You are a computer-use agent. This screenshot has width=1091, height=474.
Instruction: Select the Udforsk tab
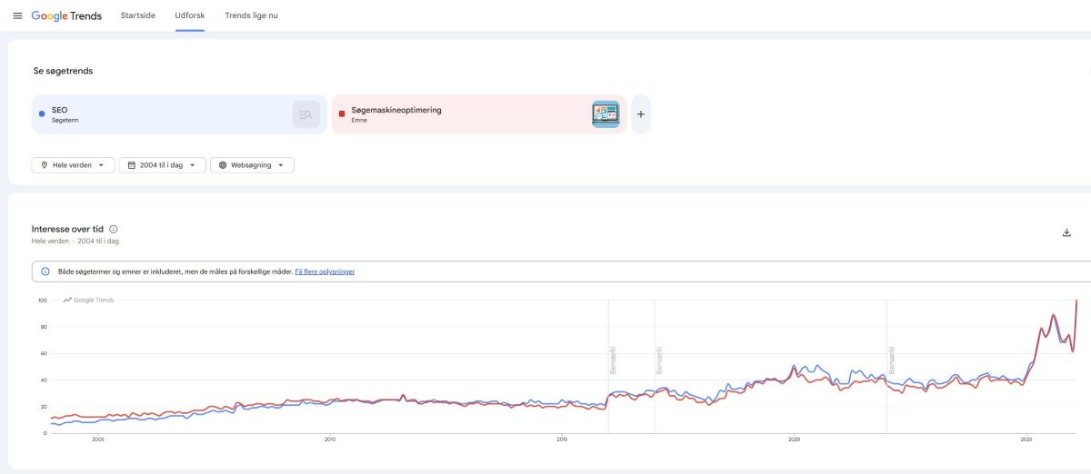click(x=190, y=15)
